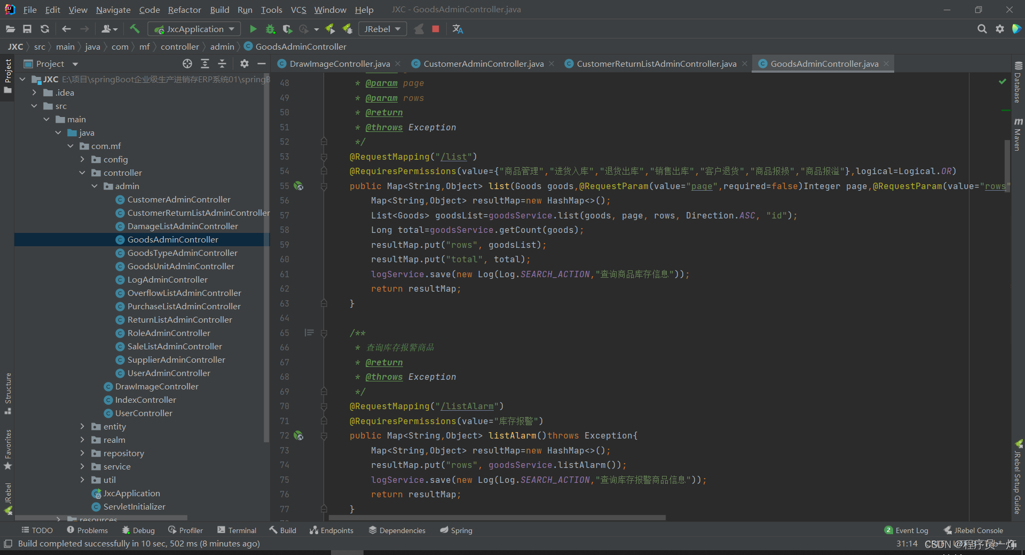Toggle fold marker at line 69
The image size is (1025, 555).
click(x=324, y=392)
